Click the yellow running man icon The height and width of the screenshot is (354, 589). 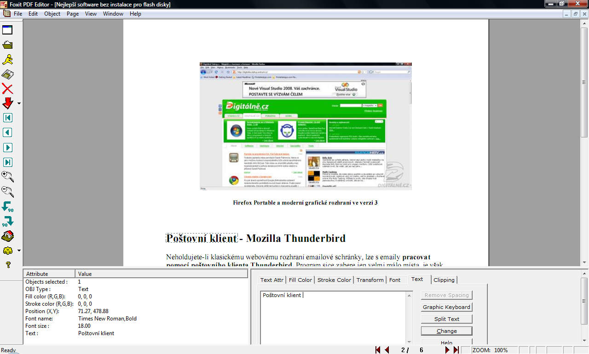point(7,60)
